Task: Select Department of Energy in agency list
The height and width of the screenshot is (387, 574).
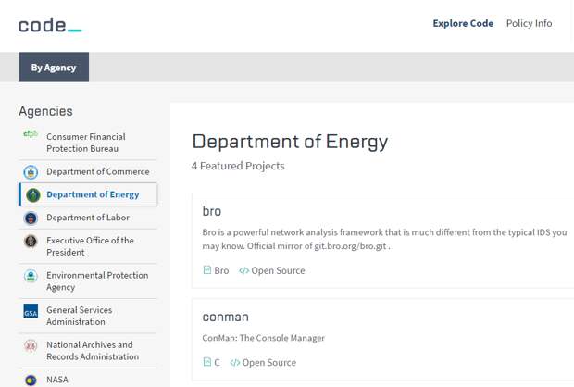Action: 88,194
